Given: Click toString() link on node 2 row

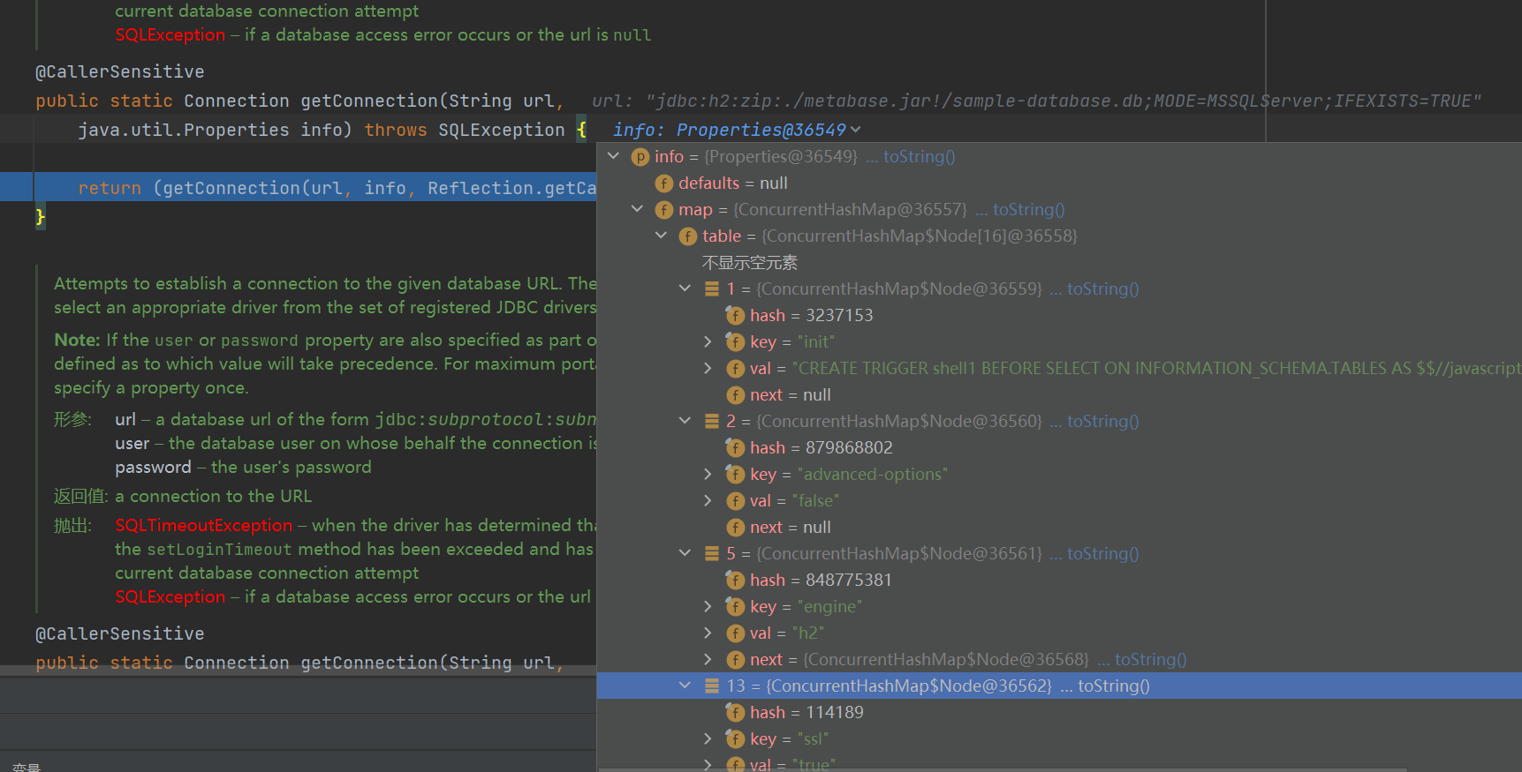Looking at the screenshot, I should pyautogui.click(x=1102, y=421).
